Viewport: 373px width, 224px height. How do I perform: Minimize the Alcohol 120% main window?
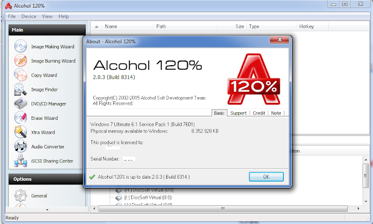[333, 4]
